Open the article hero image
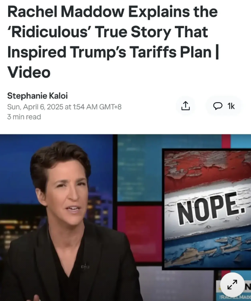Image resolution: width=251 pixels, height=301 pixels. coord(125,217)
